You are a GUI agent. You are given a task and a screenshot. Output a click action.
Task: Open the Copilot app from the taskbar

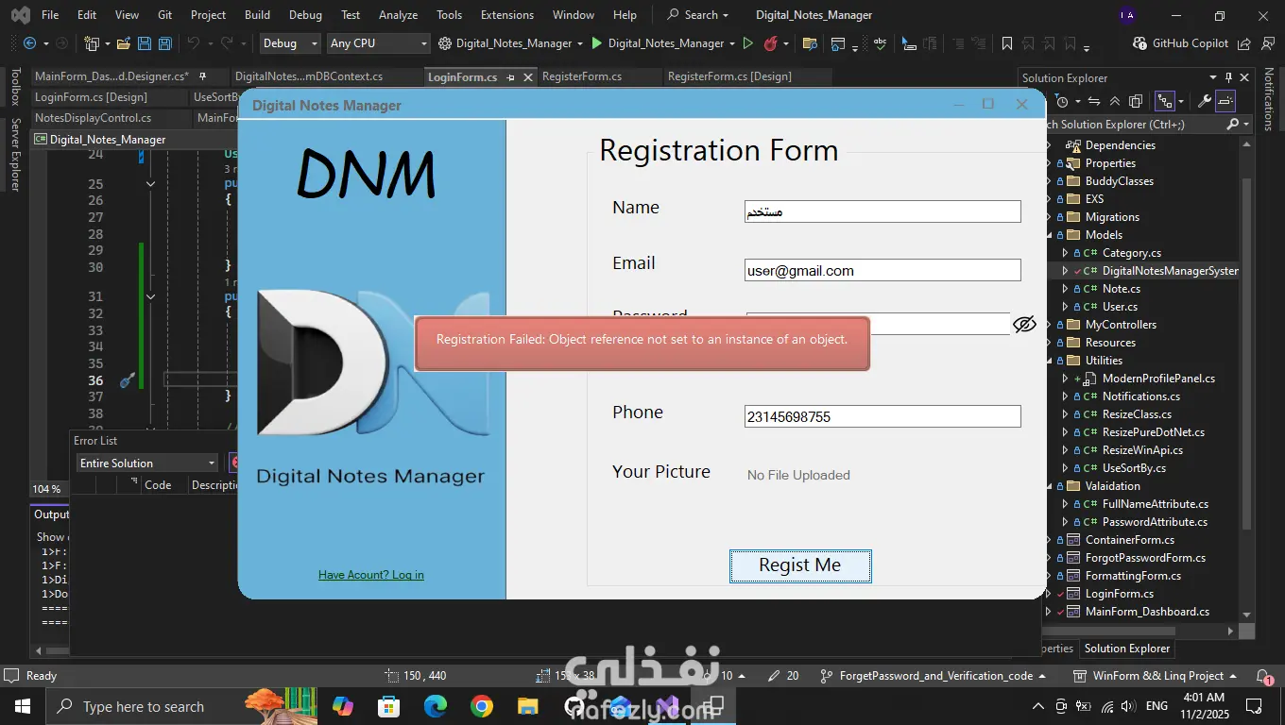pos(343,706)
